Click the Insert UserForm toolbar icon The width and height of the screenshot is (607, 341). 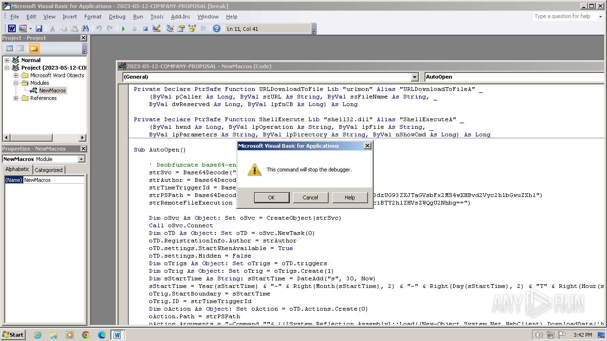point(23,29)
